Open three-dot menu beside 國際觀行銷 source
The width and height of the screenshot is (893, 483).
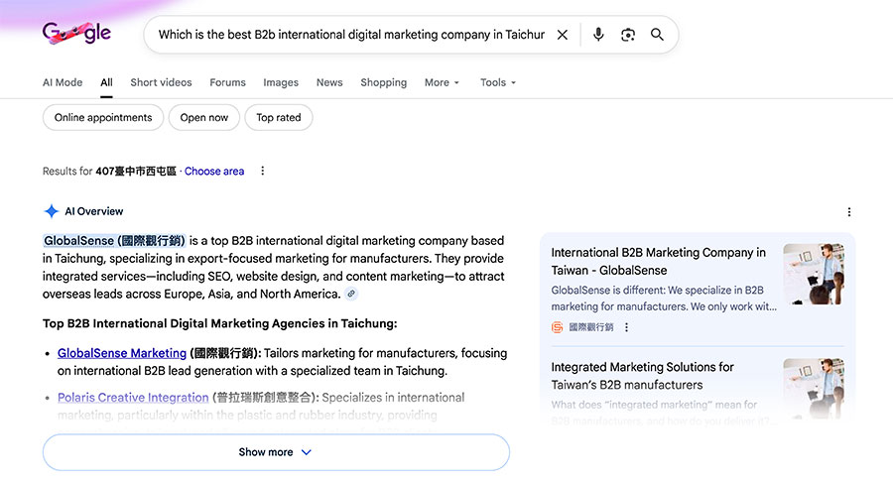tap(626, 327)
